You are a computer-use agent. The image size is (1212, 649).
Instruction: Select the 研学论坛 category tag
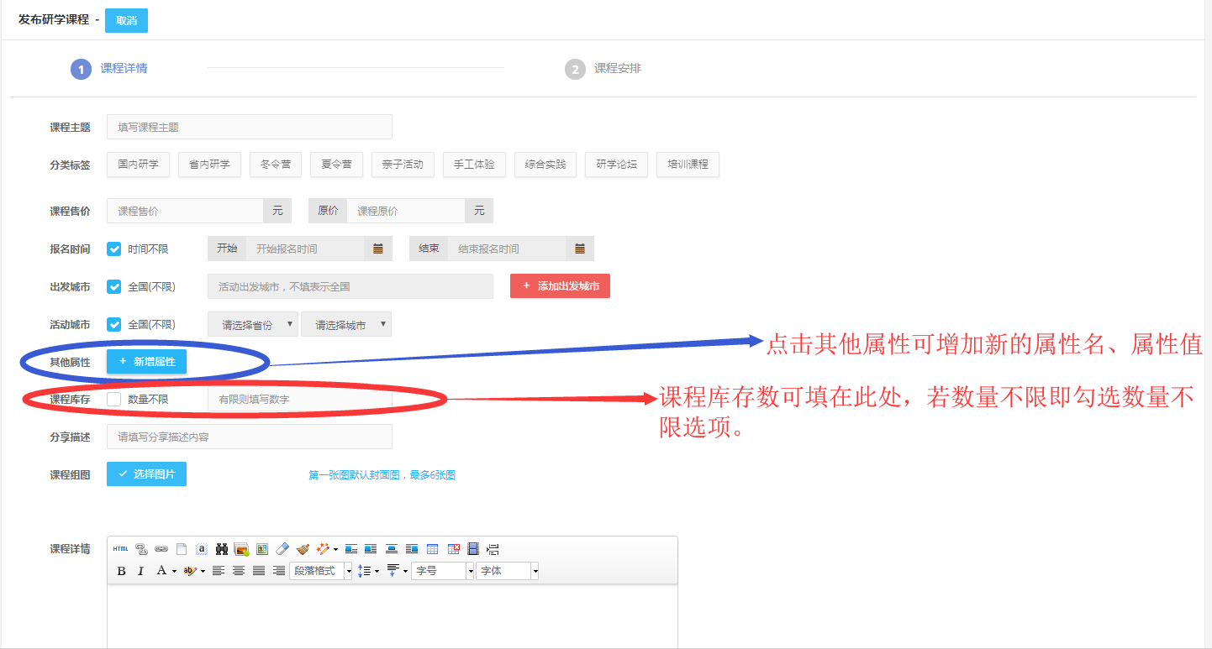tap(617, 165)
